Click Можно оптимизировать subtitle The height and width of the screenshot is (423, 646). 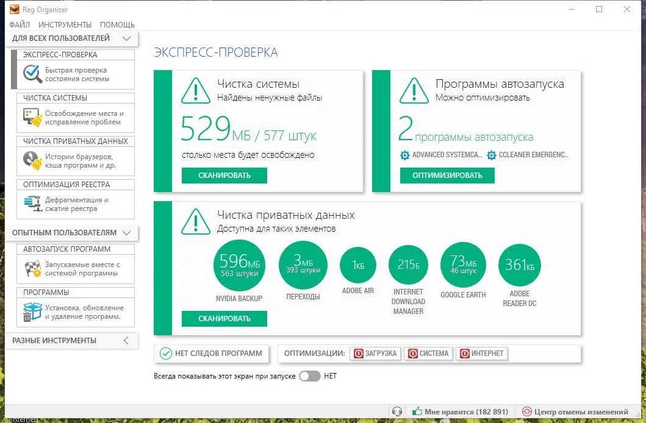tap(483, 98)
